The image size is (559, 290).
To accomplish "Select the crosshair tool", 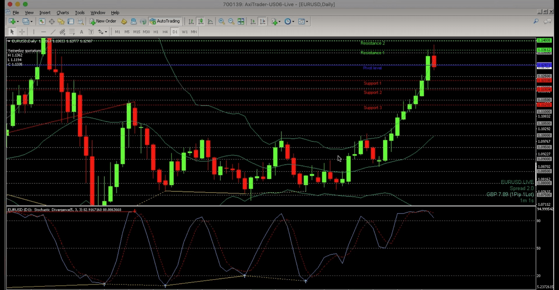I will 22,32.
